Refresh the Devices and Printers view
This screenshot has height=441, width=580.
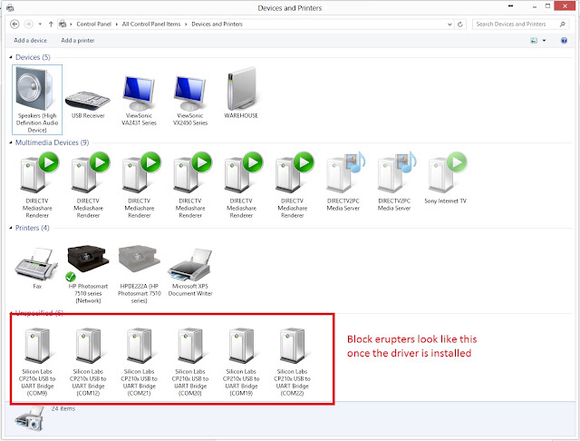460,24
